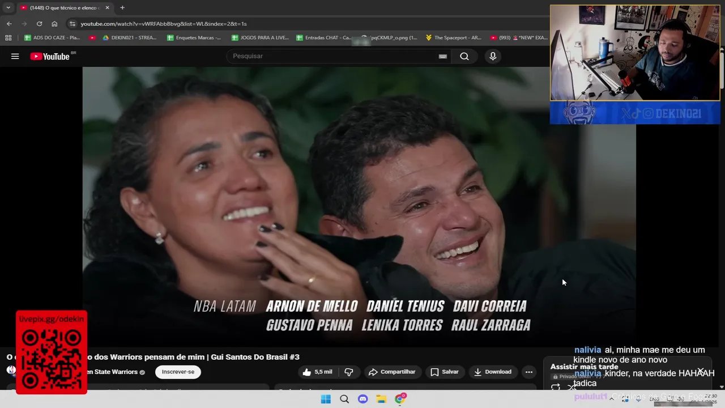This screenshot has height=408, width=725.
Task: Open more actions three-dots menu
Action: click(x=529, y=372)
